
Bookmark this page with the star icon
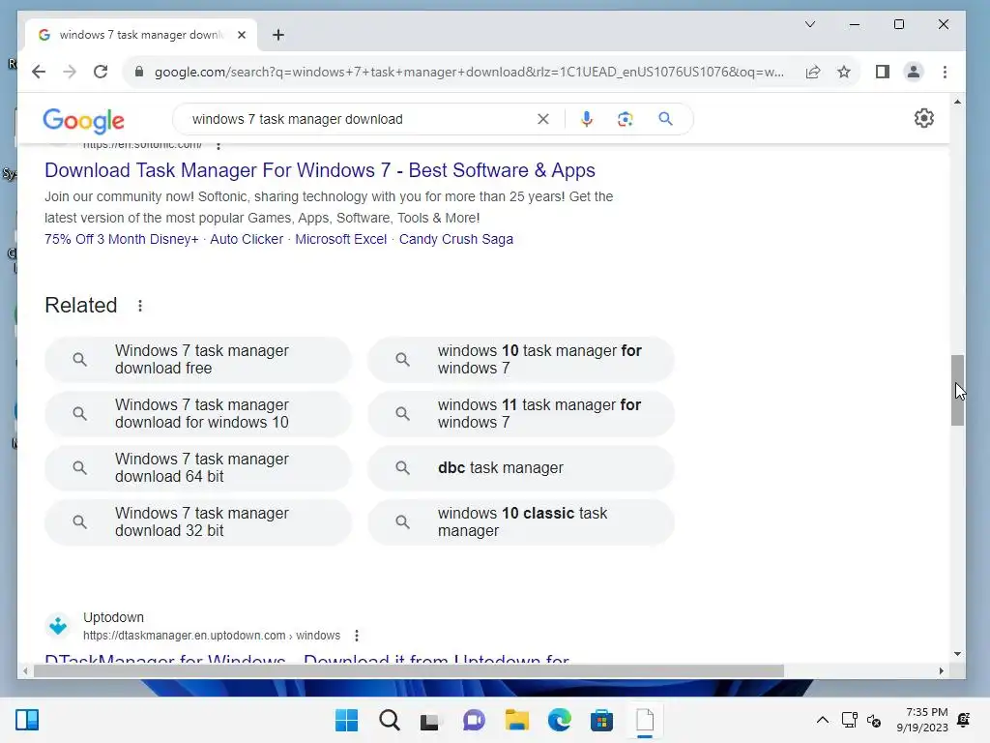(843, 72)
